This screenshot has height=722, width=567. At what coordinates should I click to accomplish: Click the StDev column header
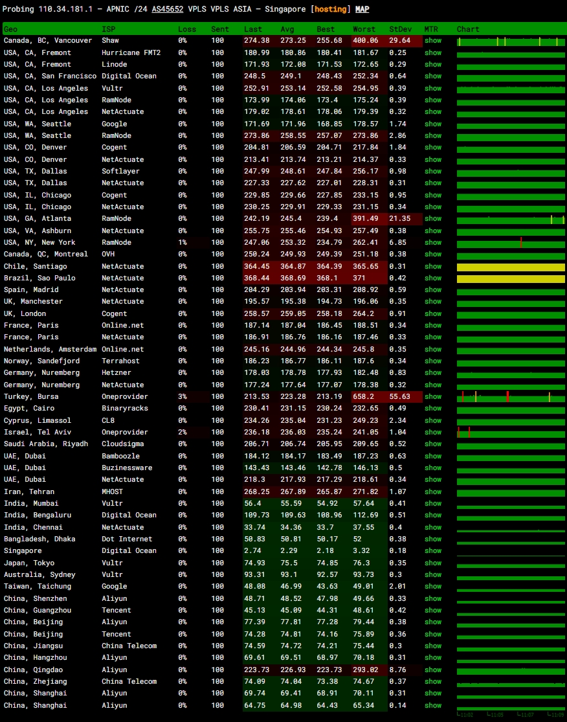point(399,29)
